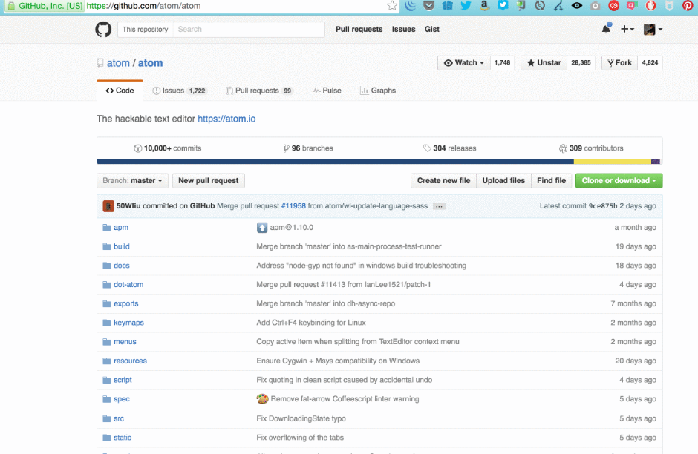The image size is (698, 454).
Task: Click the Twitter extension icon
Action: (x=466, y=6)
